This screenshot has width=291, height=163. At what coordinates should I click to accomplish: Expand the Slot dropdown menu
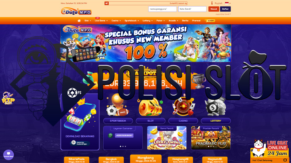88,21
